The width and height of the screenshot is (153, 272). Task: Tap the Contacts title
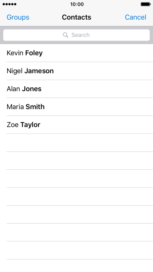pyautogui.click(x=76, y=17)
